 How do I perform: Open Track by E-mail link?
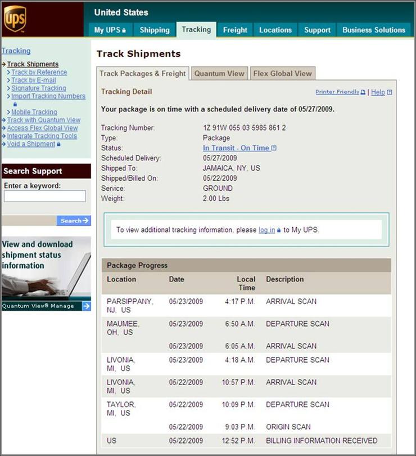pos(34,80)
